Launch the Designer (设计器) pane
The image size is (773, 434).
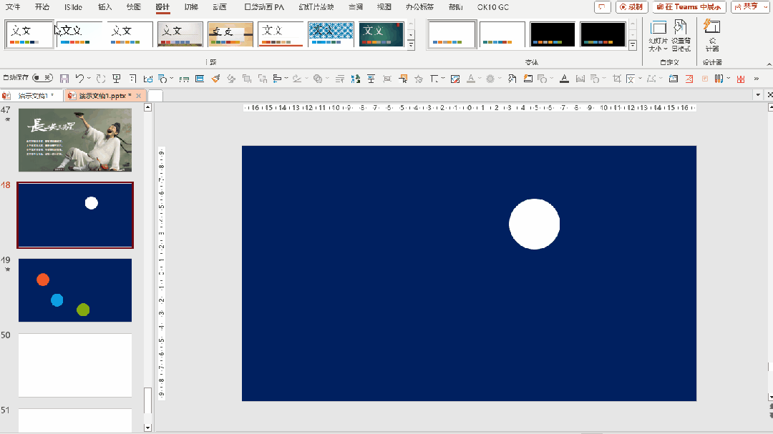[x=712, y=36]
